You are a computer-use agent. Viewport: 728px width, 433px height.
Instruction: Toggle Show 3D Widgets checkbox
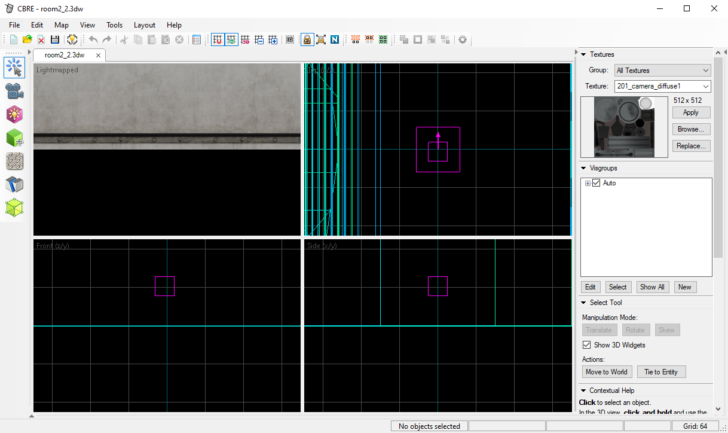(x=586, y=345)
